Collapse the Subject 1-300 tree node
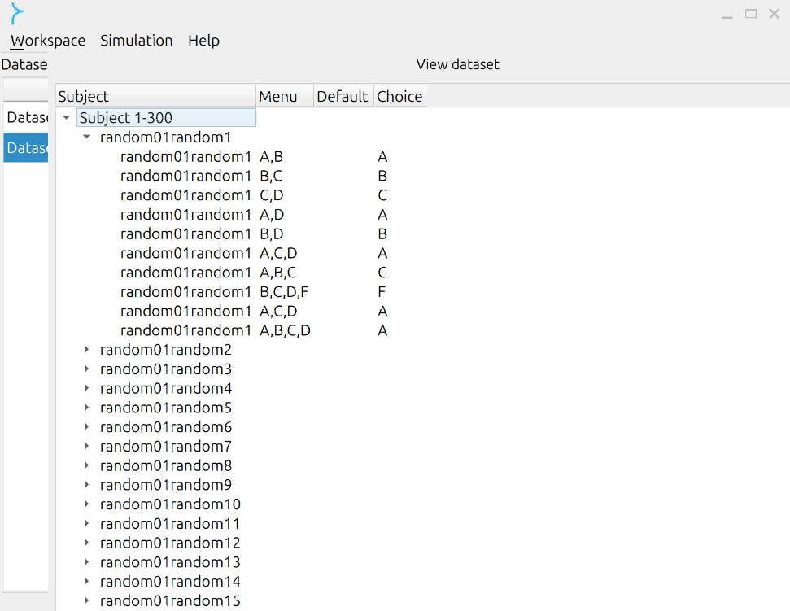Viewport: 790px width, 611px height. coord(66,117)
